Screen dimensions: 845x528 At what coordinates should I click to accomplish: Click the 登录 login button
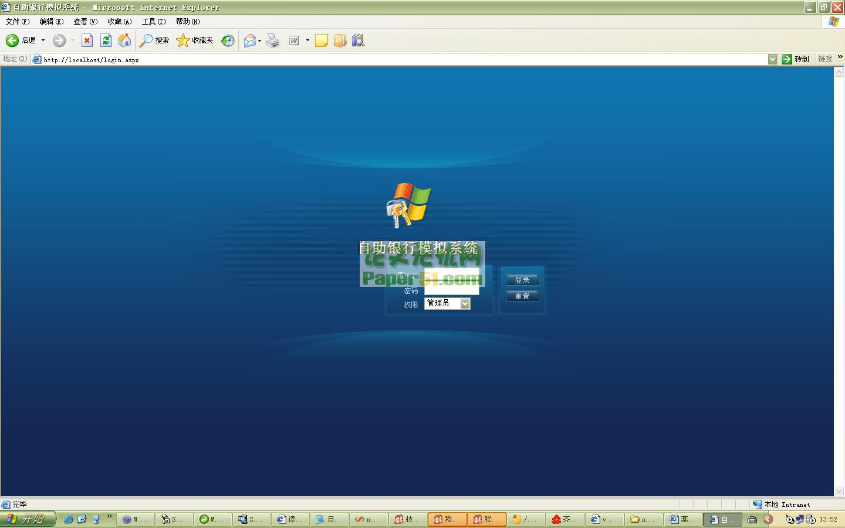pyautogui.click(x=522, y=280)
